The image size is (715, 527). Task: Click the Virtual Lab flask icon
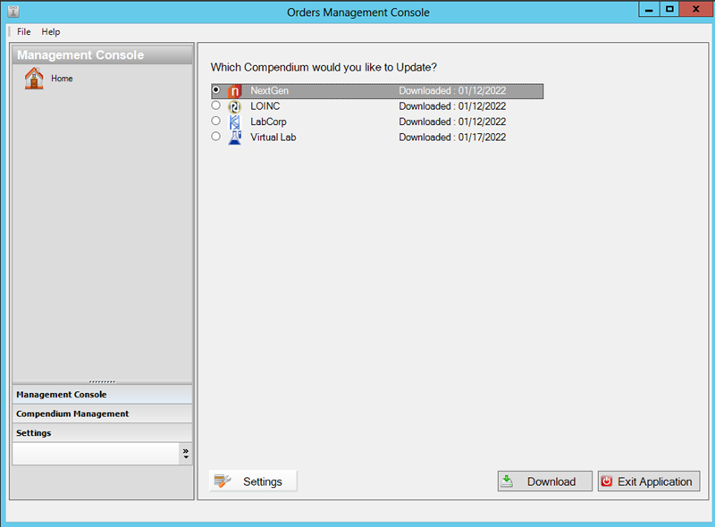(x=235, y=138)
